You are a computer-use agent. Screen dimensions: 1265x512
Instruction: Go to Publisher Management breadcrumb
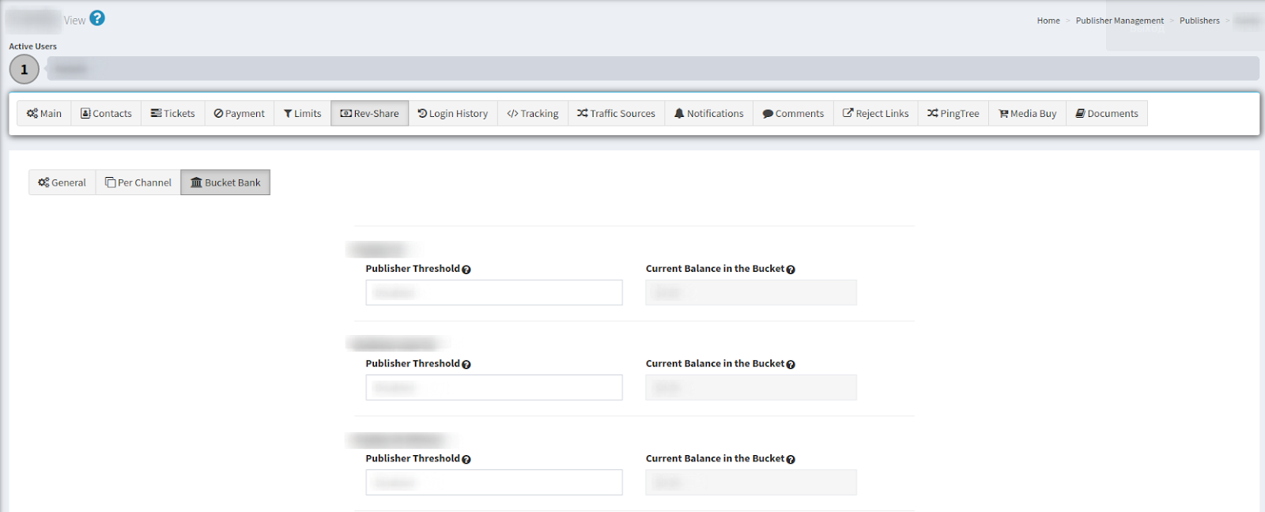click(x=1120, y=21)
